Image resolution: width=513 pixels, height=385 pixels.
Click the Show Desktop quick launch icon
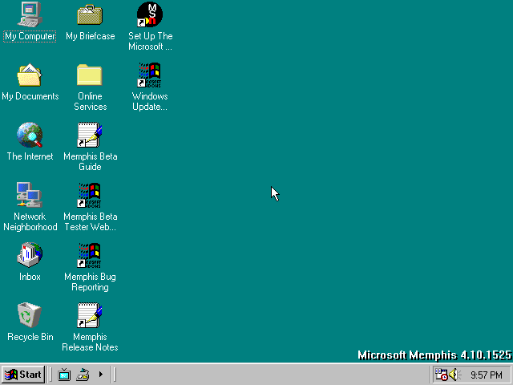[83, 375]
